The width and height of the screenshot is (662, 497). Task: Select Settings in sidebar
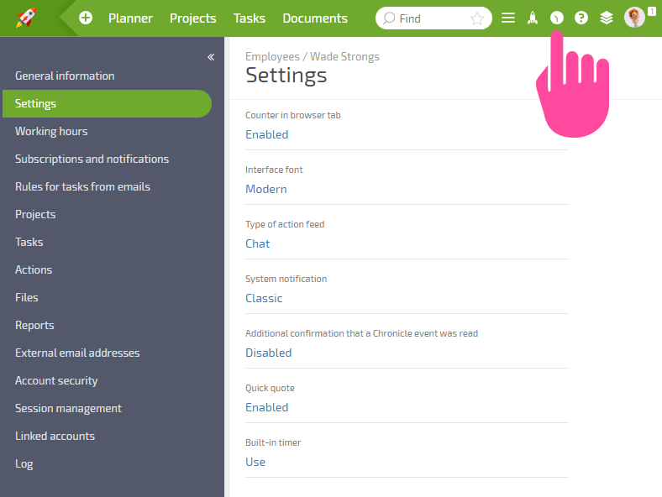107,104
